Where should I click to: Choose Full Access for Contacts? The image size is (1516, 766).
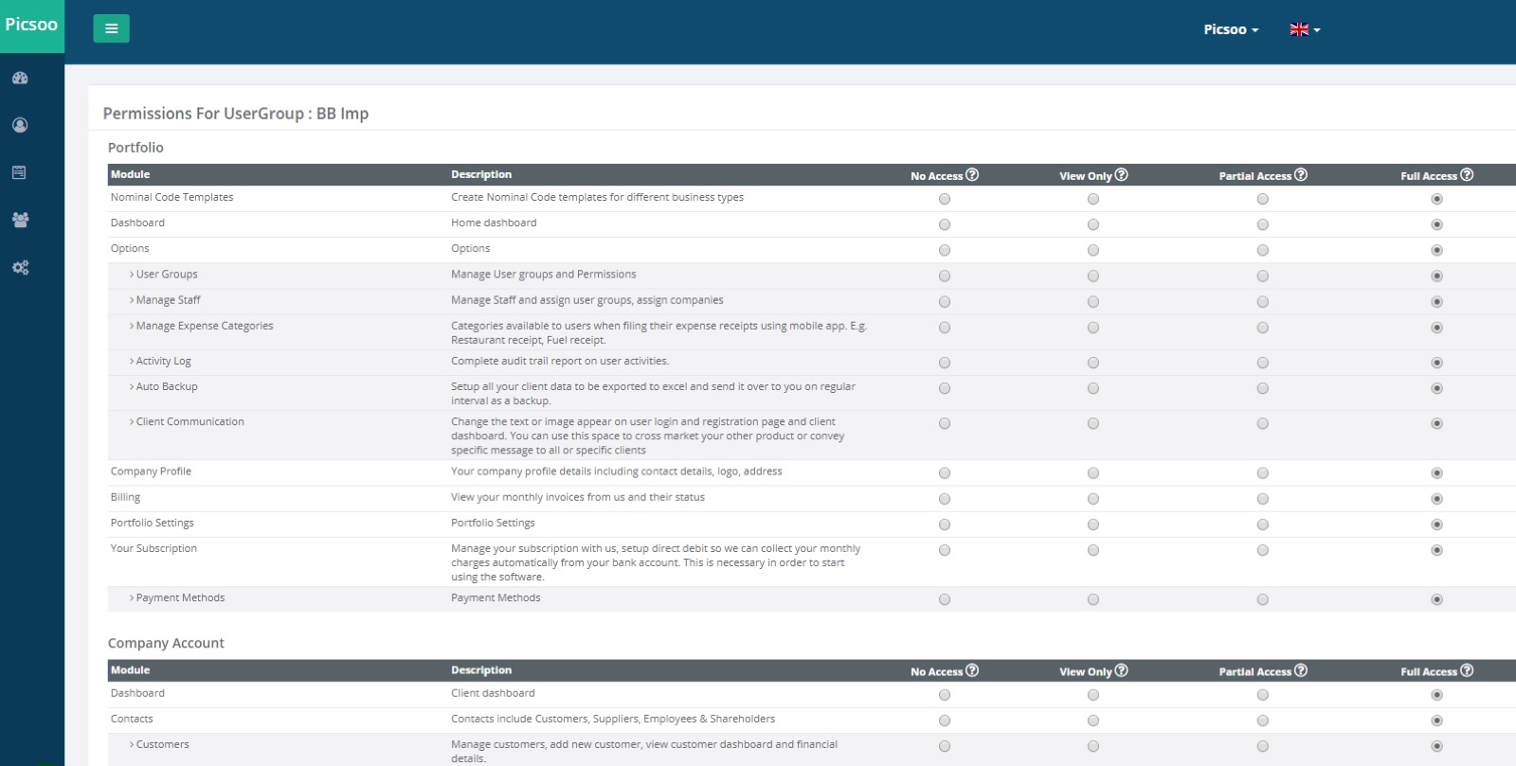click(1437, 721)
